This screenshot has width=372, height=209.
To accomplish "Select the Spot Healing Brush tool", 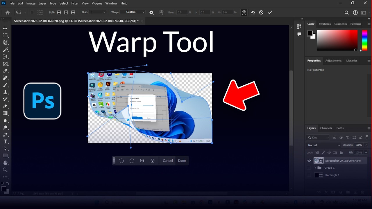I will tap(5, 78).
